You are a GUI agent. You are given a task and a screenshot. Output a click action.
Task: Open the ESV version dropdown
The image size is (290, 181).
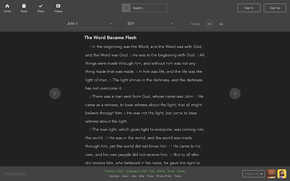click(x=151, y=24)
